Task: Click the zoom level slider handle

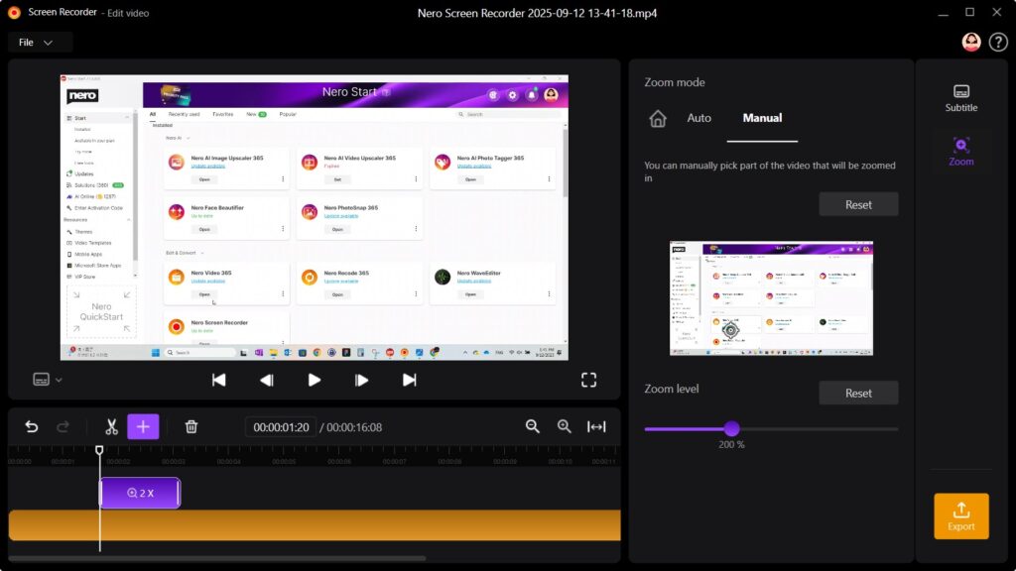Action: tap(731, 428)
